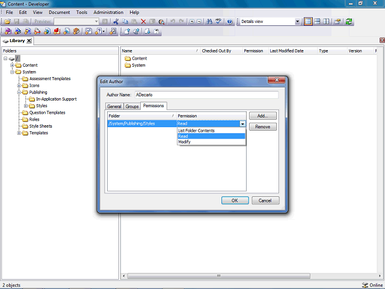The image size is (385, 289).
Task: Click the new question document icon
Action: (88, 31)
